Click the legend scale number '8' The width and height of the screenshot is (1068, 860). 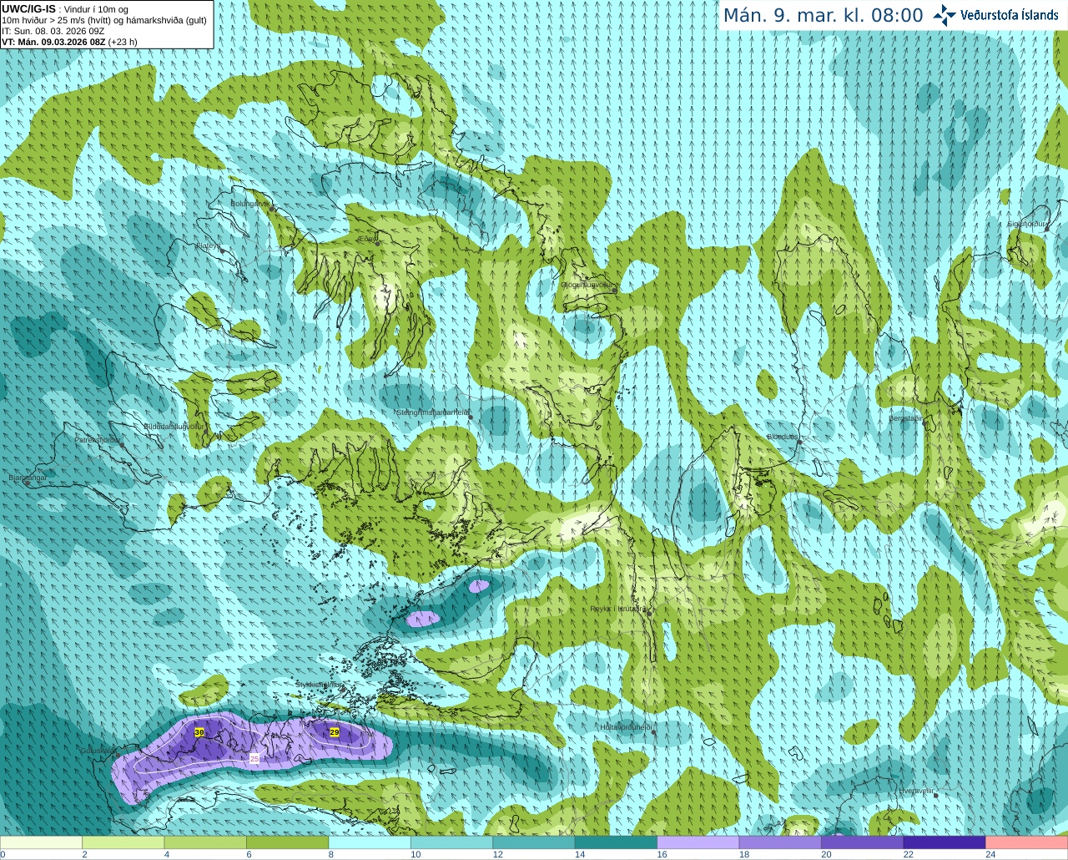click(x=331, y=854)
